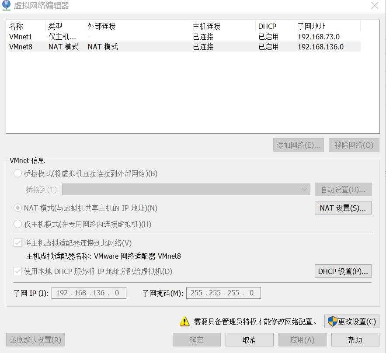This screenshot has height=353, width=386.
Task: Click the 应用(A) button
Action: (303, 340)
